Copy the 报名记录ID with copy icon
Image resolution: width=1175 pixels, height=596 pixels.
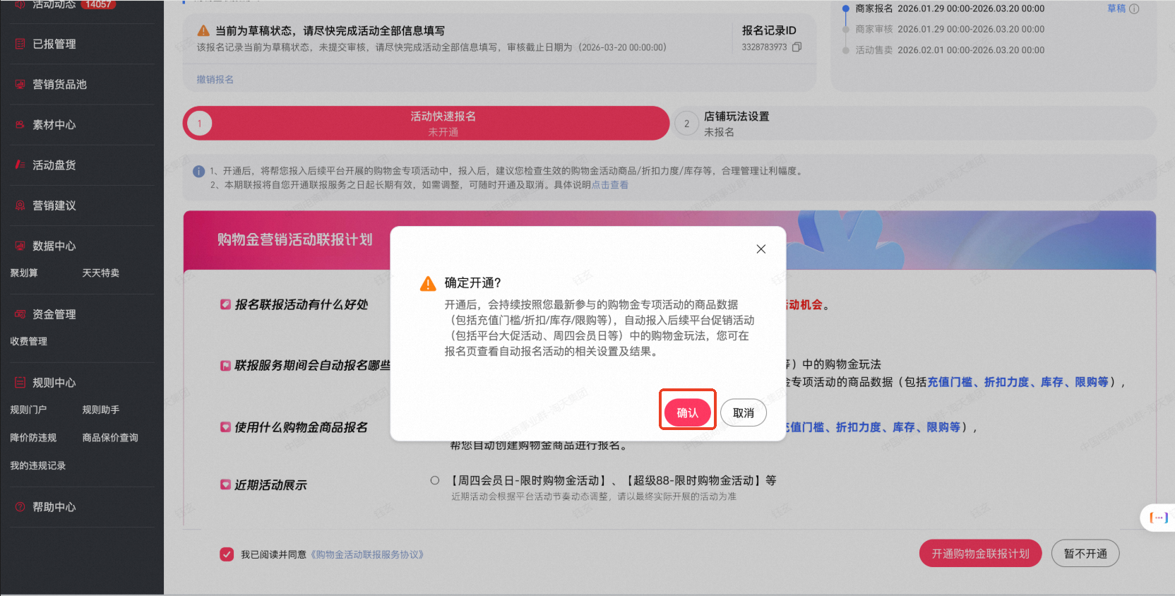[x=797, y=47]
